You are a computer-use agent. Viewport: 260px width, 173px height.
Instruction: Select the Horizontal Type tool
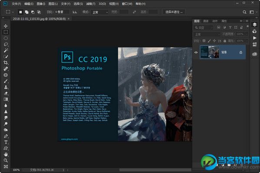click(6, 142)
